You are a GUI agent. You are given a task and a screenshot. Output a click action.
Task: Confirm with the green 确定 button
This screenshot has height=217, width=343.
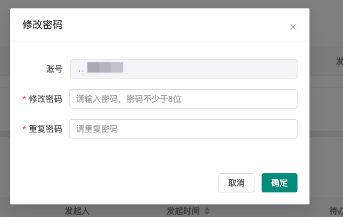(x=280, y=183)
